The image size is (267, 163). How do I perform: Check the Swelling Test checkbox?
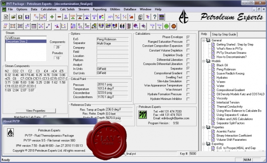(x=188, y=77)
